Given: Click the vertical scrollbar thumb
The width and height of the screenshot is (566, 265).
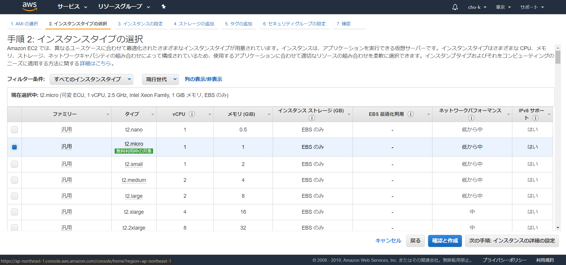Looking at the screenshot, I should coord(558,57).
